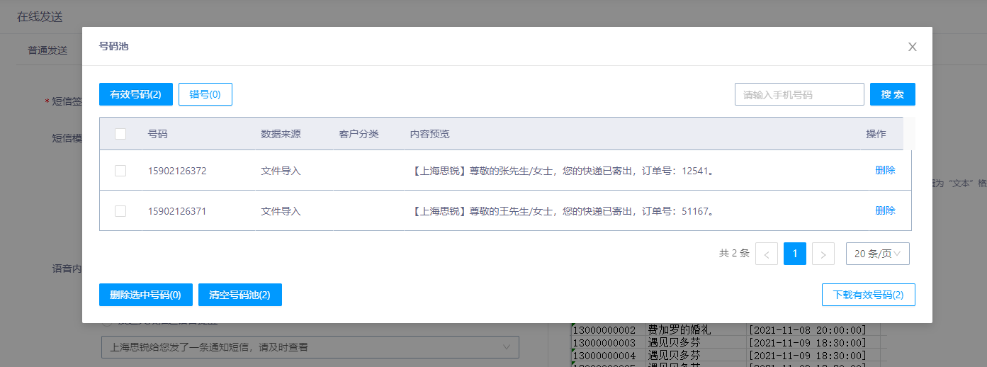Viewport: 987px width, 367px height.
Task: Delete number 15902126371 via 删除 link
Action: [885, 211]
